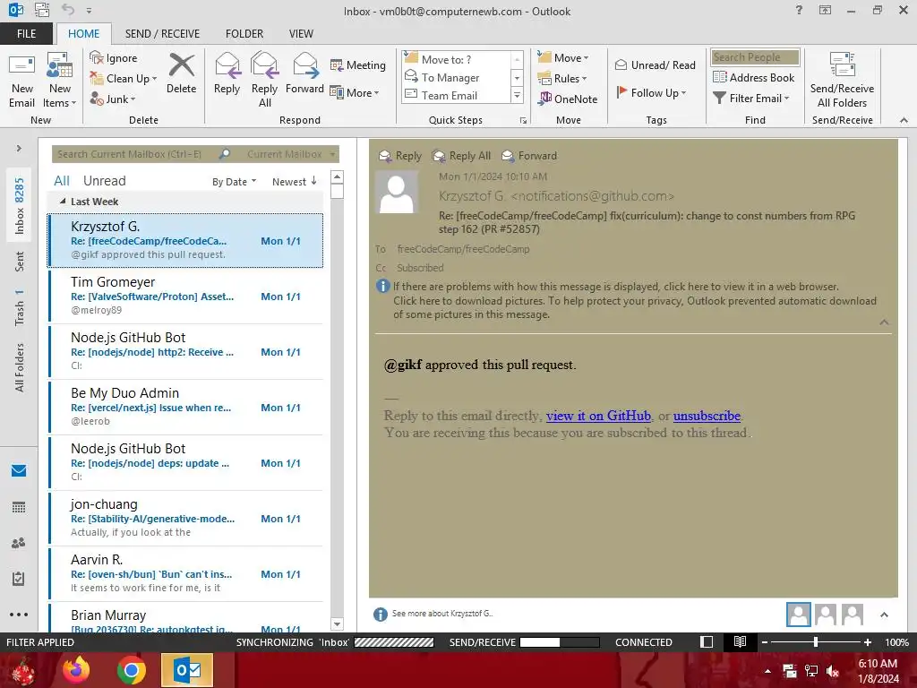Switch to People view
Screen dimensions: 917x688
[x=19, y=543]
